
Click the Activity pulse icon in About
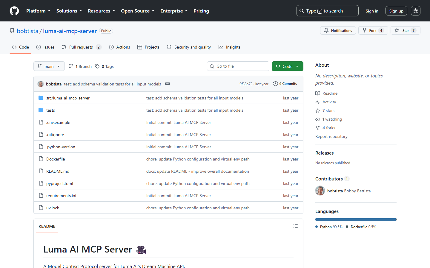318,102
